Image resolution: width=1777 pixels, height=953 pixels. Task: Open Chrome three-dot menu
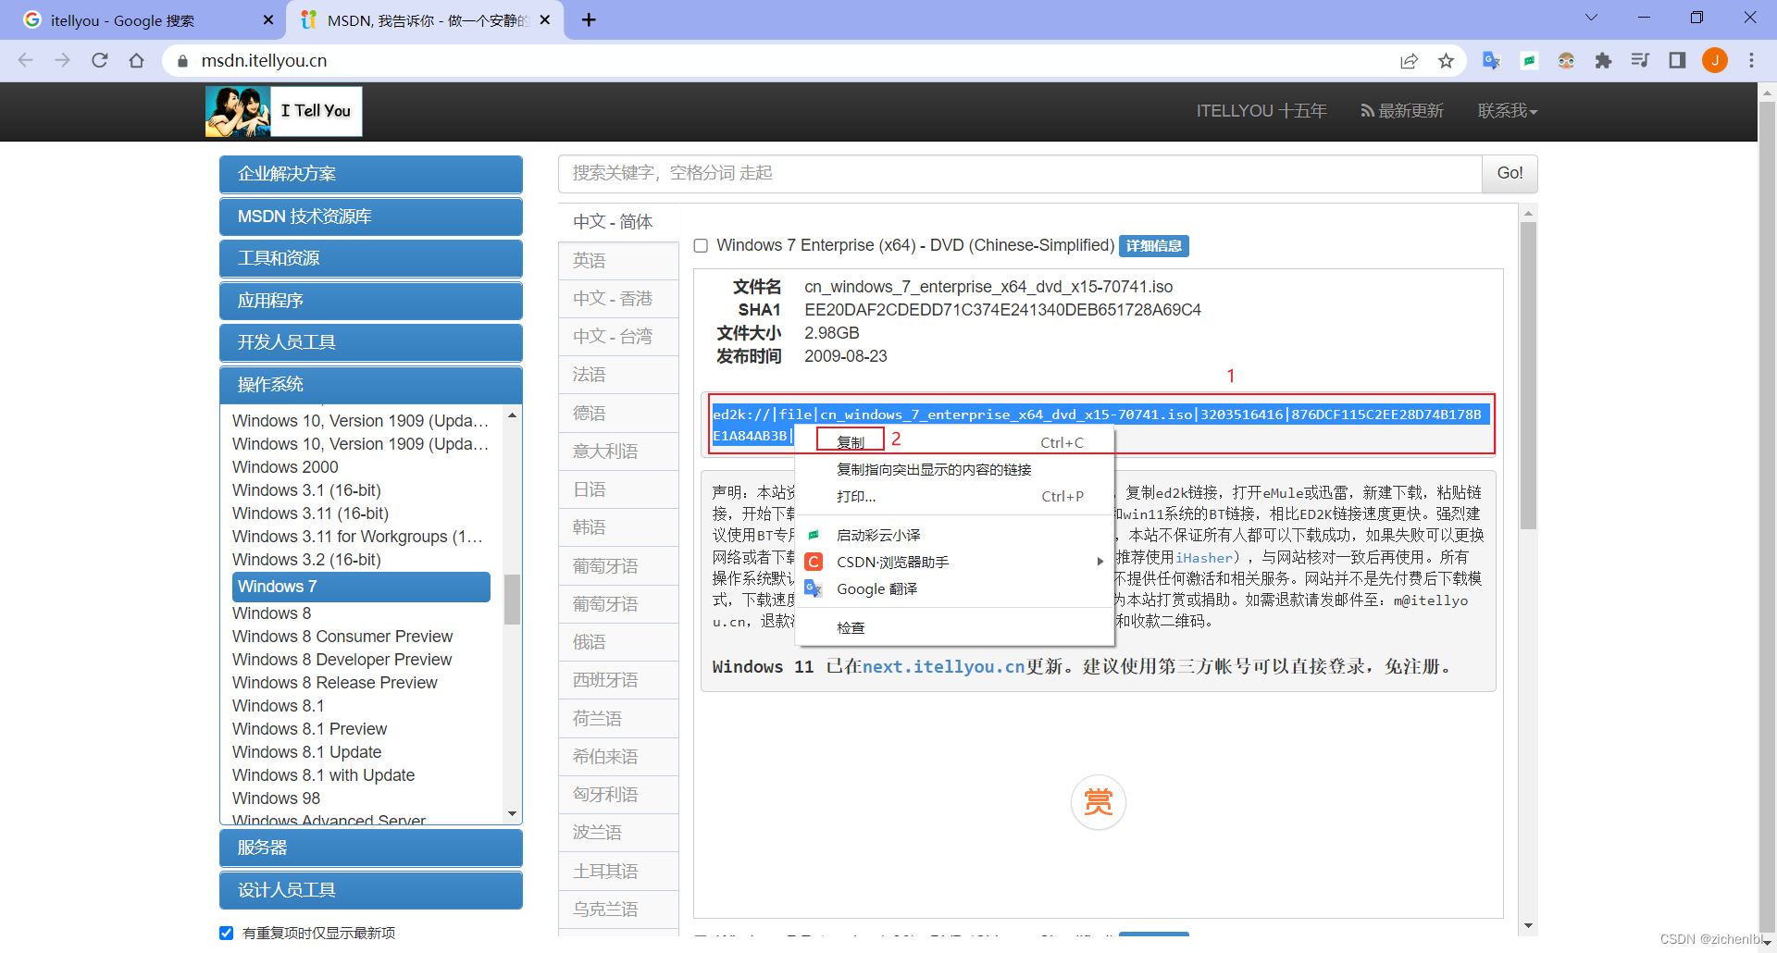point(1751,60)
